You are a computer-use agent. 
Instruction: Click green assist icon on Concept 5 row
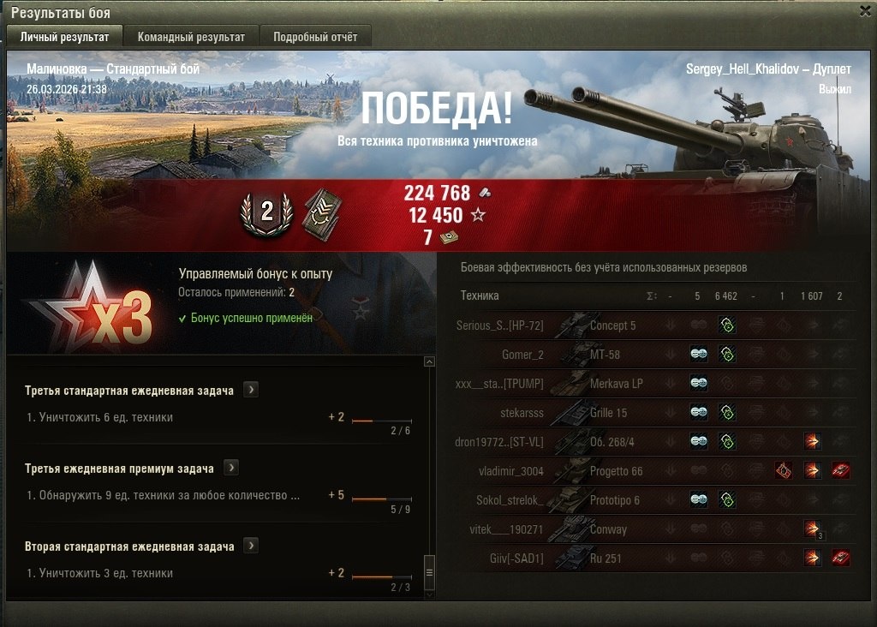pyautogui.click(x=727, y=325)
